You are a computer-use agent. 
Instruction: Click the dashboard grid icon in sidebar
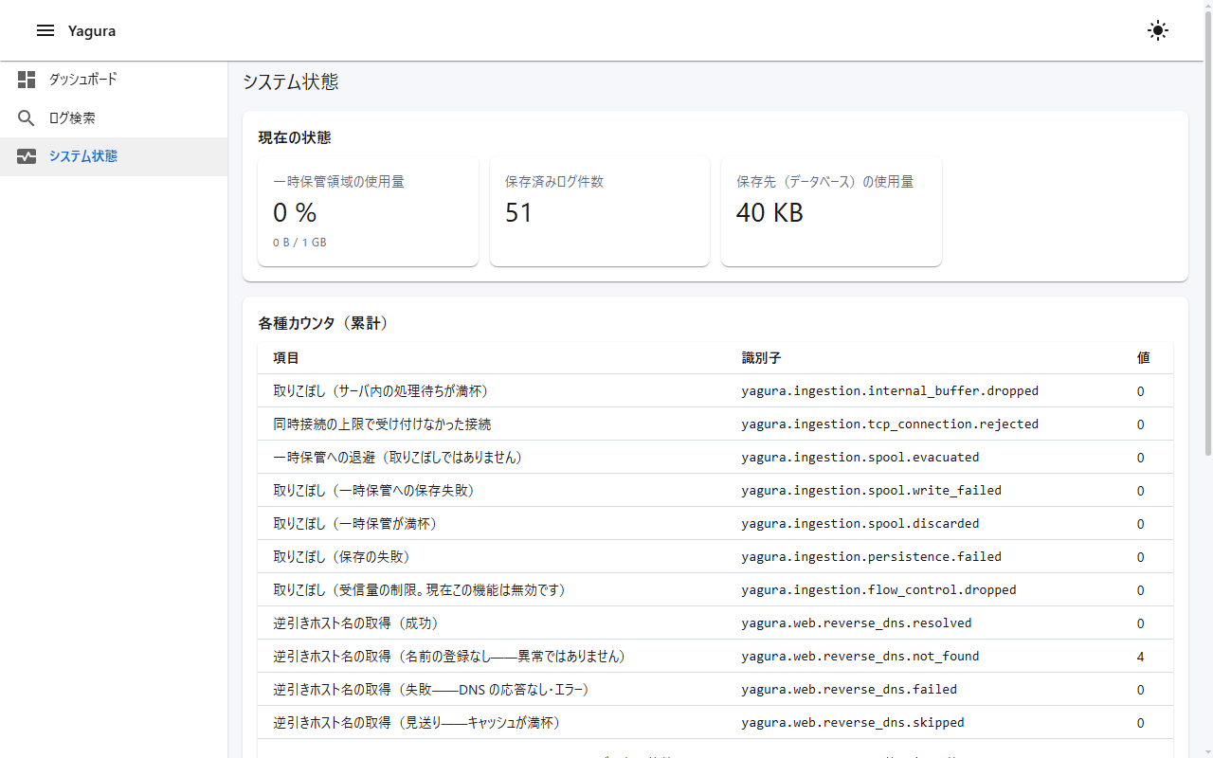tap(27, 80)
